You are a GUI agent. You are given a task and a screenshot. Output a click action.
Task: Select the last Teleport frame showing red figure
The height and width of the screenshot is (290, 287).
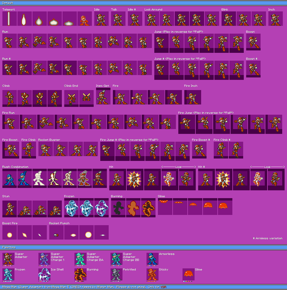[85, 19]
